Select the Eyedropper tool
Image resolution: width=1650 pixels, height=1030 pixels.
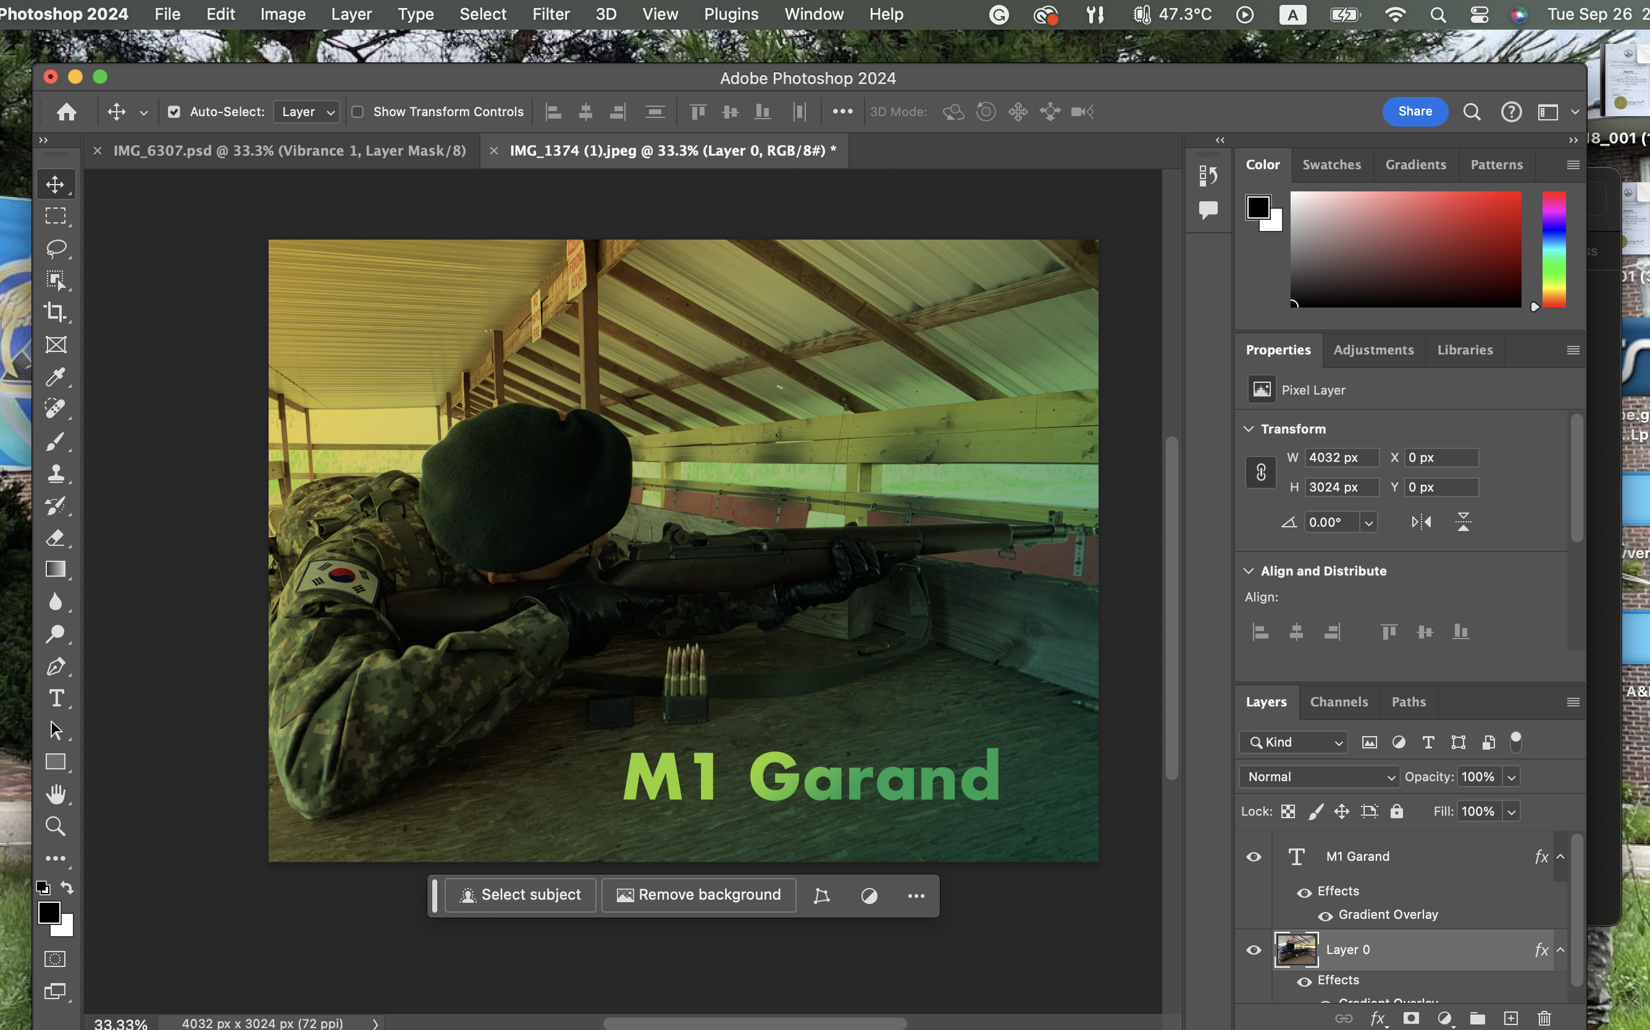tap(55, 377)
